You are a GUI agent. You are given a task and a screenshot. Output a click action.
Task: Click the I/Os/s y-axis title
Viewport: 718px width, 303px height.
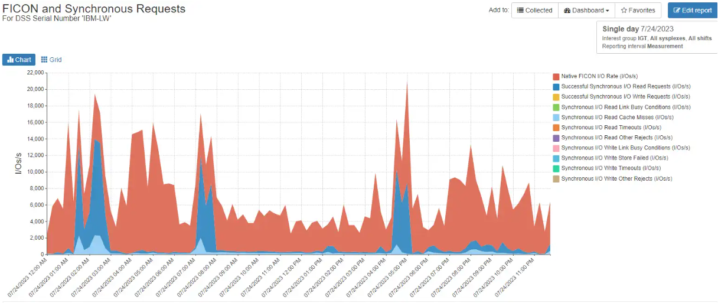tap(18, 163)
